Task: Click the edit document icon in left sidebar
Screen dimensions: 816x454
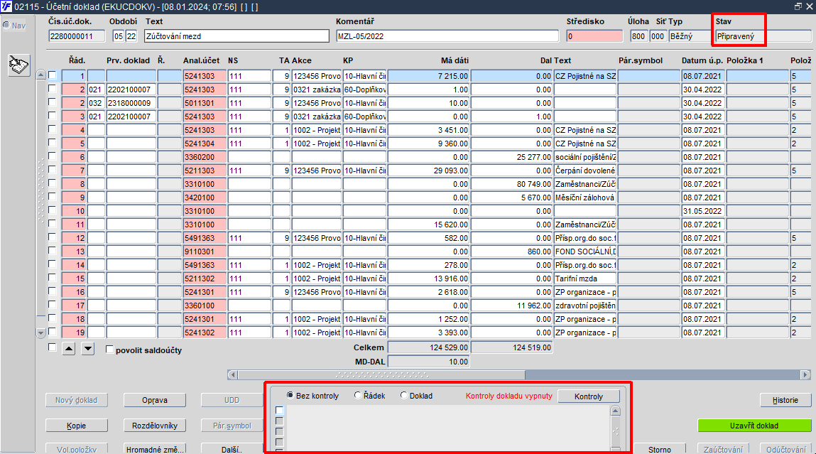Action: [18, 65]
